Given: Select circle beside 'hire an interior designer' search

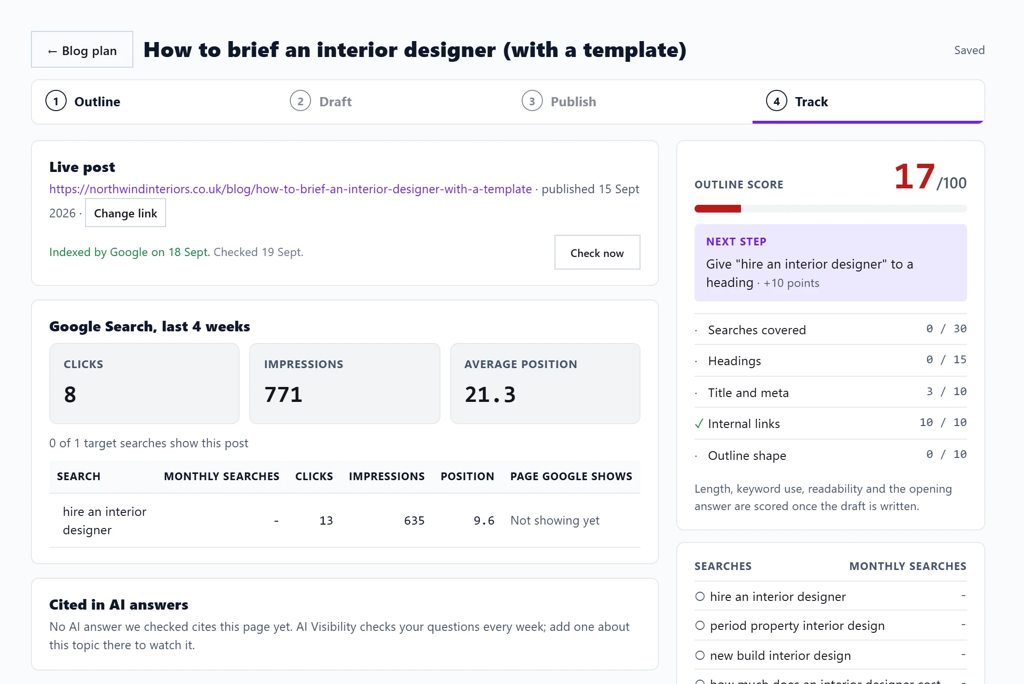Looking at the screenshot, I should click(700, 597).
